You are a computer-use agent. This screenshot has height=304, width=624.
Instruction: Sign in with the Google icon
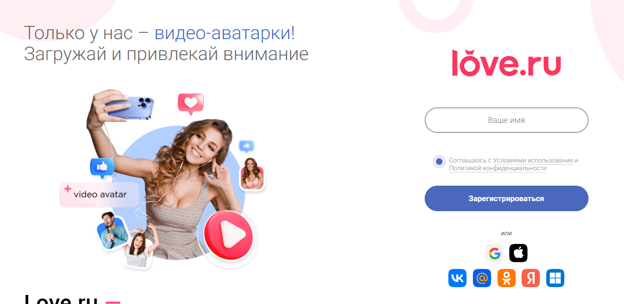[494, 253]
